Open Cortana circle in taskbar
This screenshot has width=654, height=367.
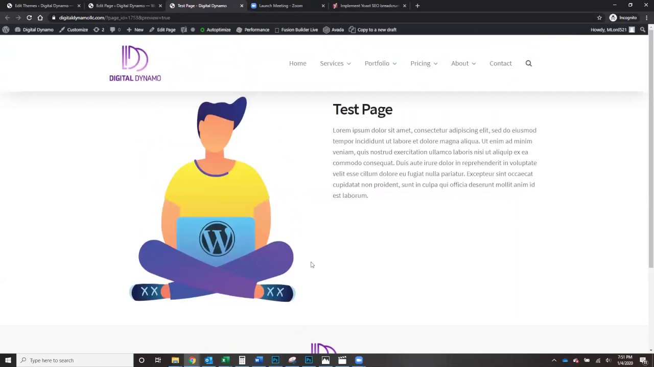pos(142,360)
